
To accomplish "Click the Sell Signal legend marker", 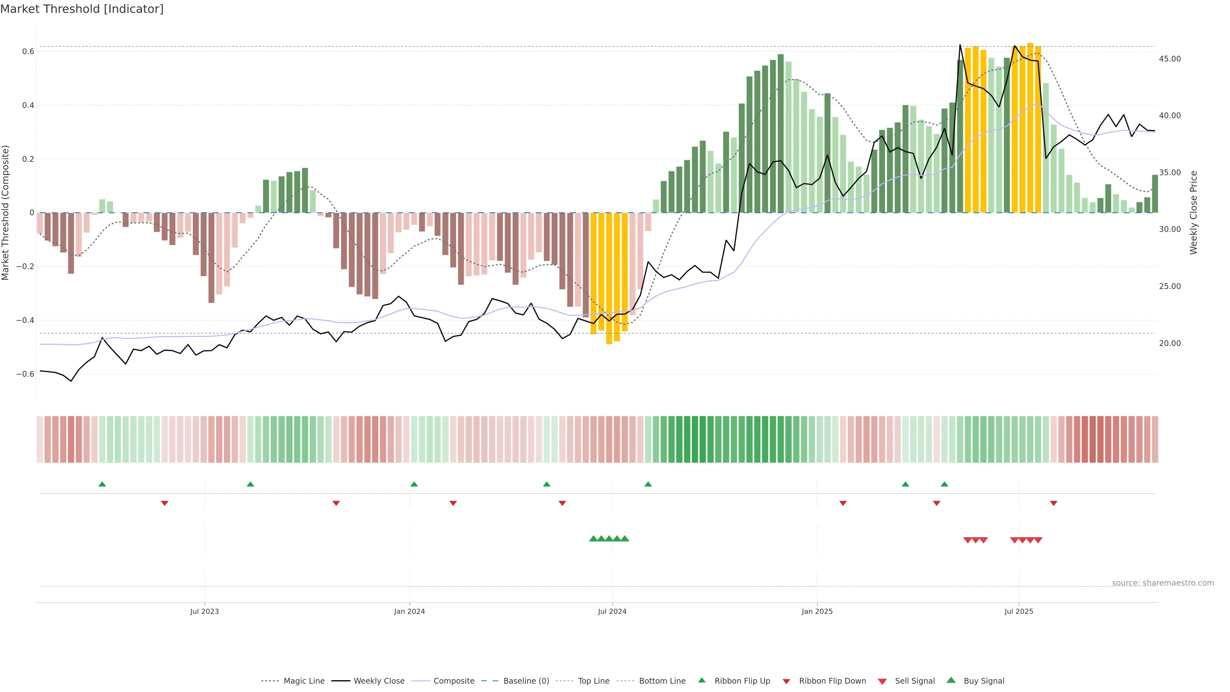I will click(882, 681).
